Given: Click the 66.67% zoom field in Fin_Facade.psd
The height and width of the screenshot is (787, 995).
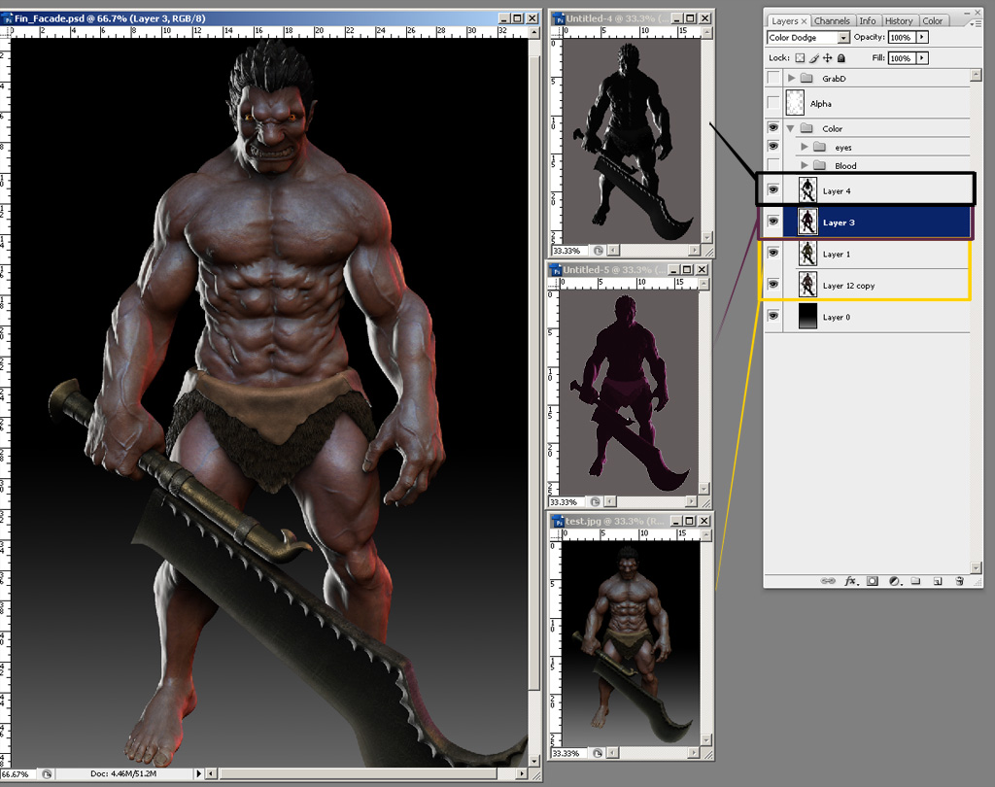Looking at the screenshot, I should coord(19,773).
